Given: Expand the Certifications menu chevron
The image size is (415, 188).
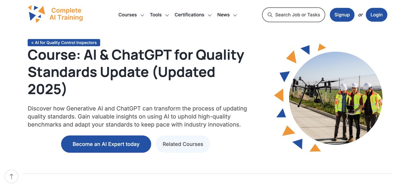Looking at the screenshot, I should point(209,15).
